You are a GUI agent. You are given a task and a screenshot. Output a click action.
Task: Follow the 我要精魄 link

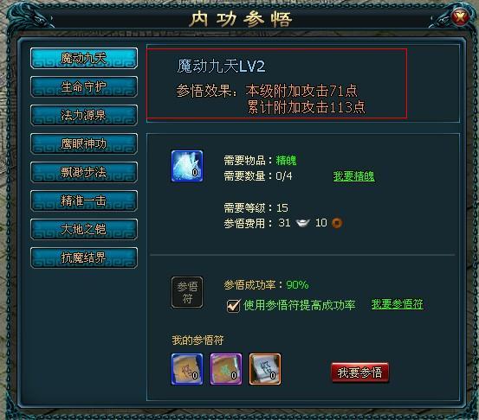353,176
